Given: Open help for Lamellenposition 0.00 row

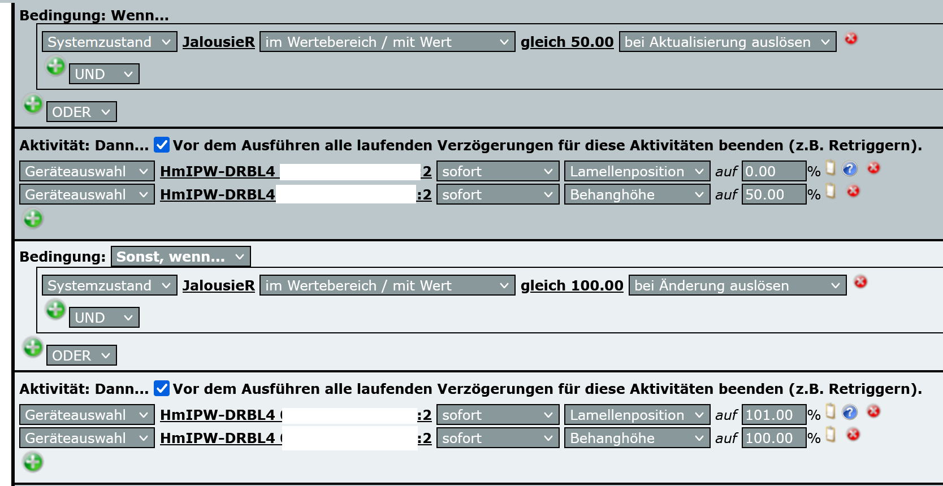Looking at the screenshot, I should click(x=850, y=168).
